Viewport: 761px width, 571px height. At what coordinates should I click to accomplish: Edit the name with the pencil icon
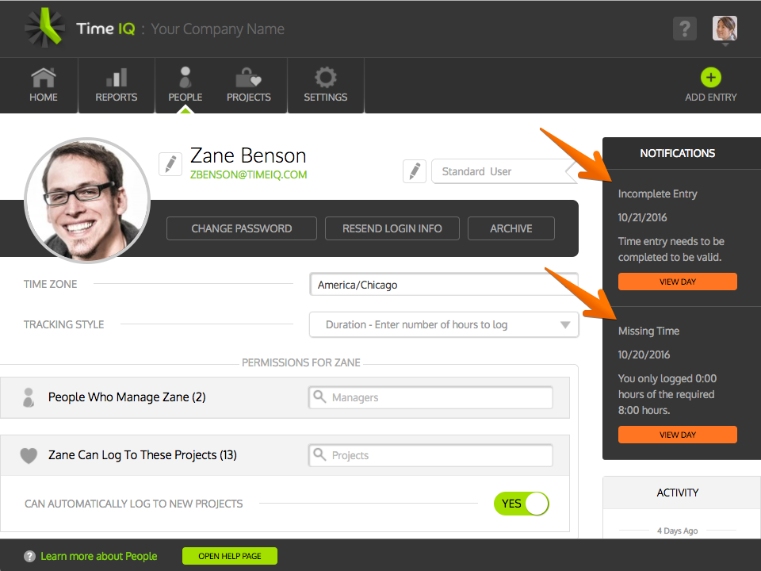click(x=170, y=163)
